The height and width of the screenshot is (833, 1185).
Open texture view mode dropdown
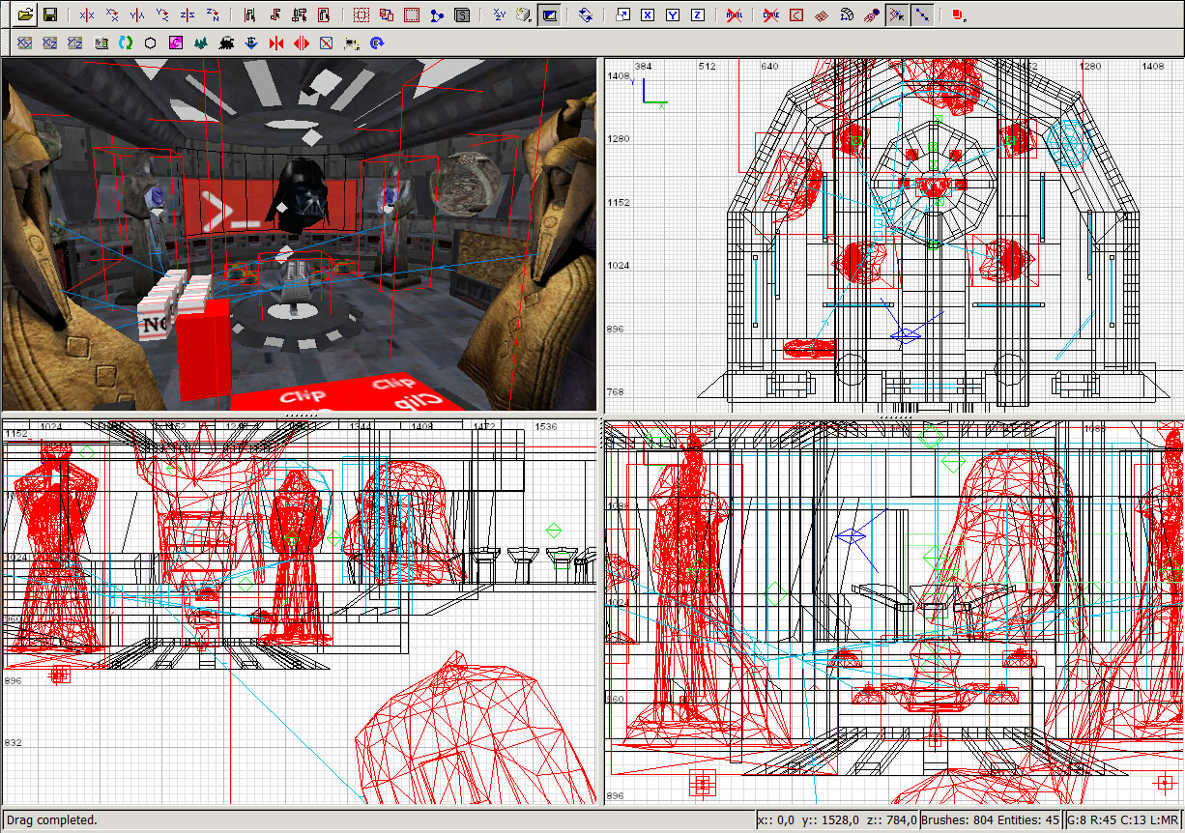pyautogui.click(x=523, y=14)
